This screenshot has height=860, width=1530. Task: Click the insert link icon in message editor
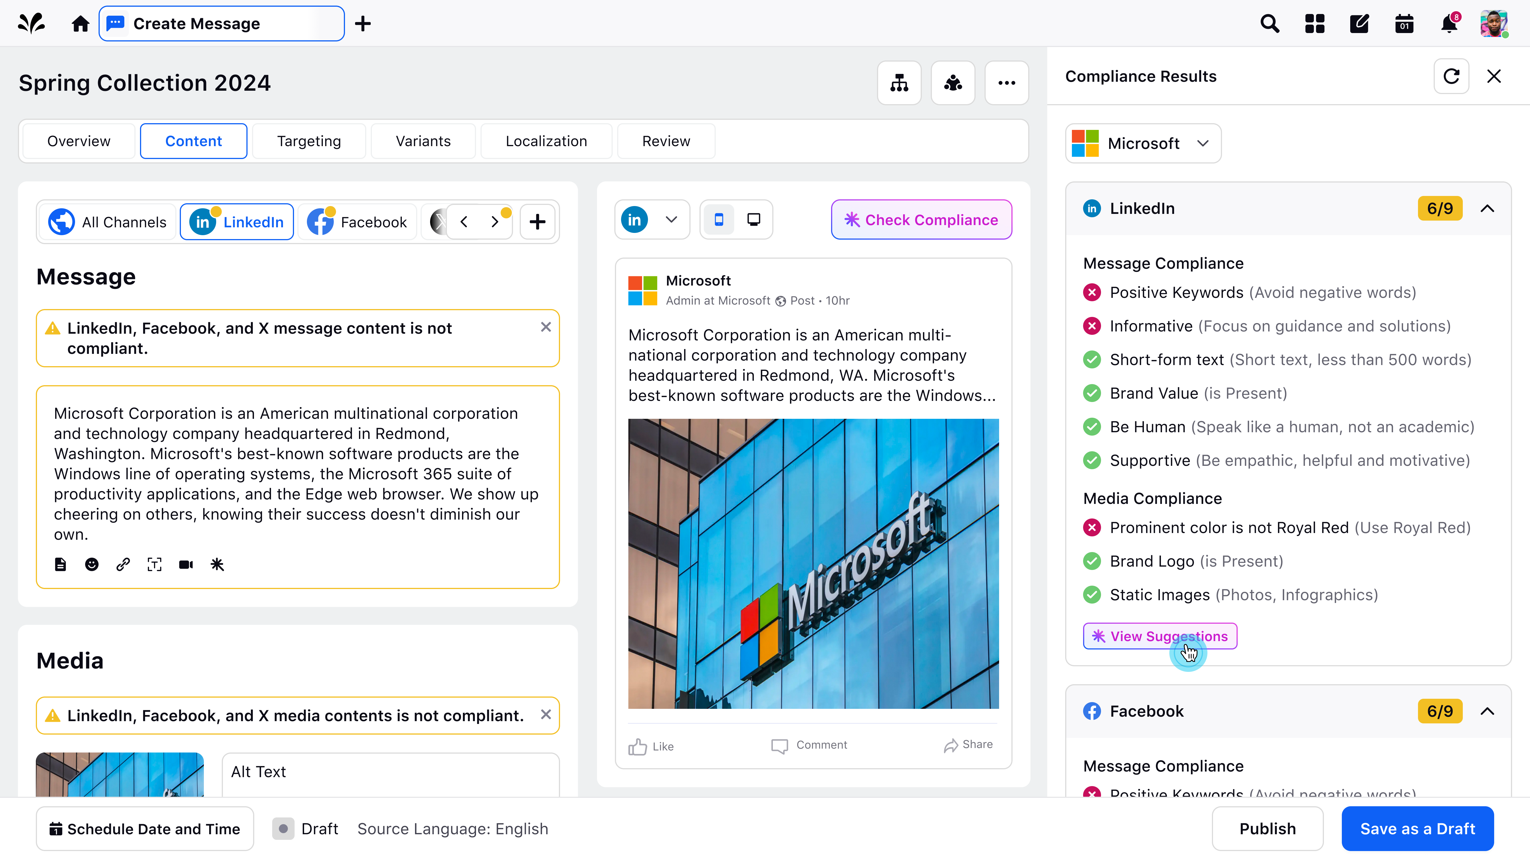pyautogui.click(x=123, y=564)
